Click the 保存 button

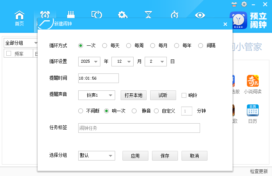coord(165,156)
